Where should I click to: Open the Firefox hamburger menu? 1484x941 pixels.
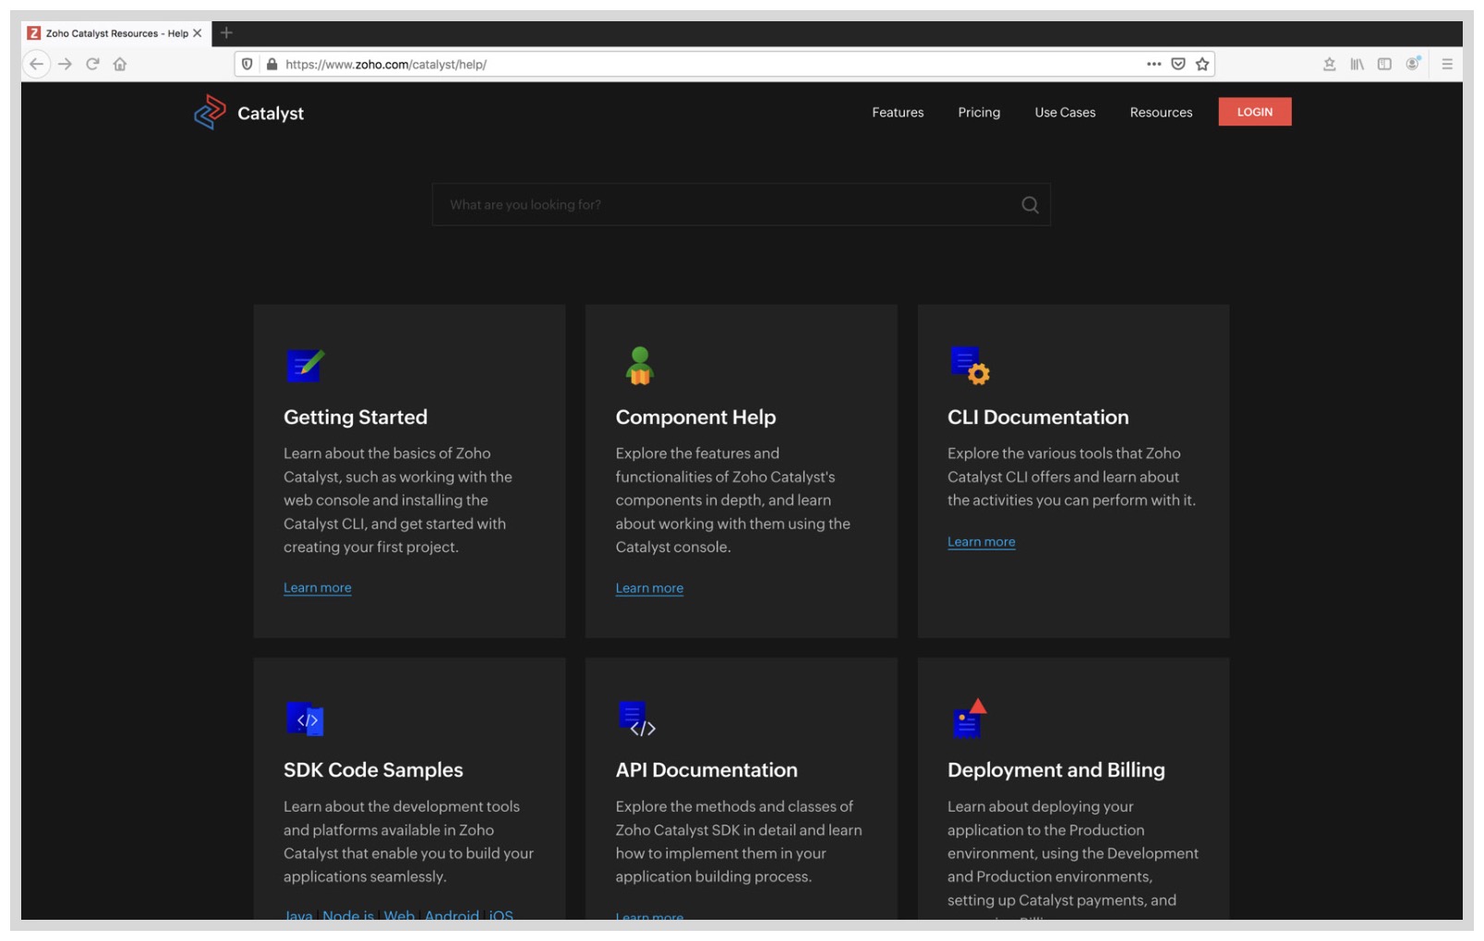coord(1445,65)
